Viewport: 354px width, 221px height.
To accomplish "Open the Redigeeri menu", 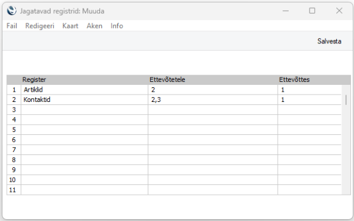I will point(40,26).
